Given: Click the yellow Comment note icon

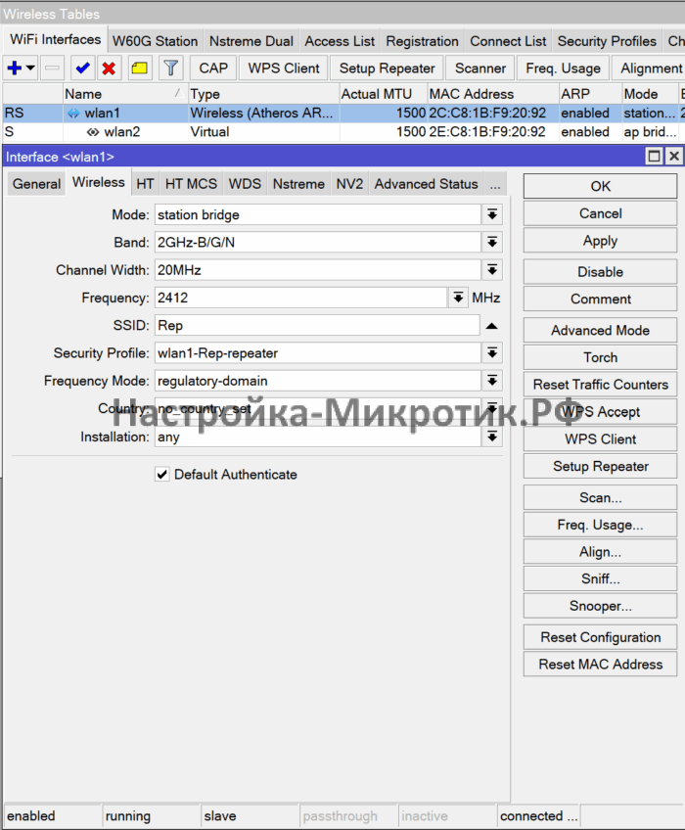Looking at the screenshot, I should [139, 68].
